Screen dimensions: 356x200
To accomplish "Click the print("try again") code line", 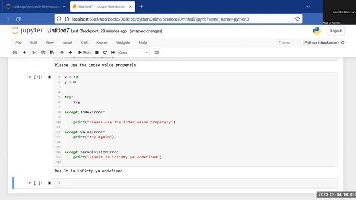I will click(93, 137).
